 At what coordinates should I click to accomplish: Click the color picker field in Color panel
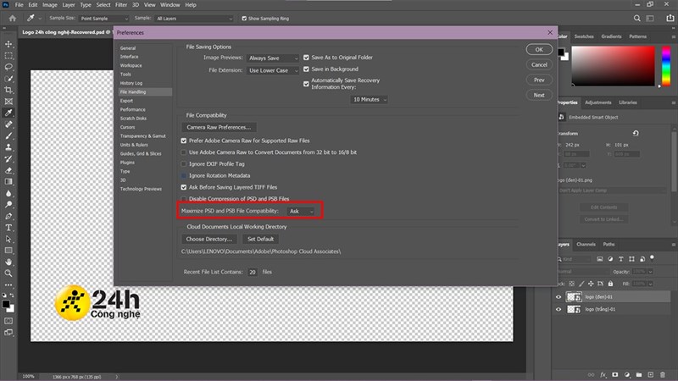[x=613, y=66]
